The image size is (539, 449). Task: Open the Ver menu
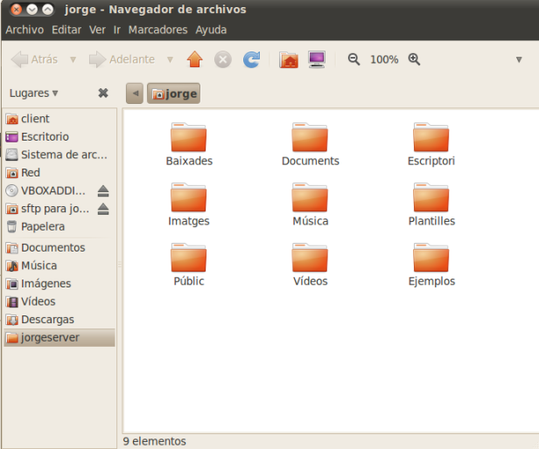pyautogui.click(x=97, y=30)
